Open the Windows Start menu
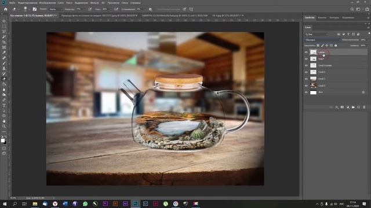Image resolution: width=371 pixels, height=208 pixels. pyautogui.click(x=5, y=204)
